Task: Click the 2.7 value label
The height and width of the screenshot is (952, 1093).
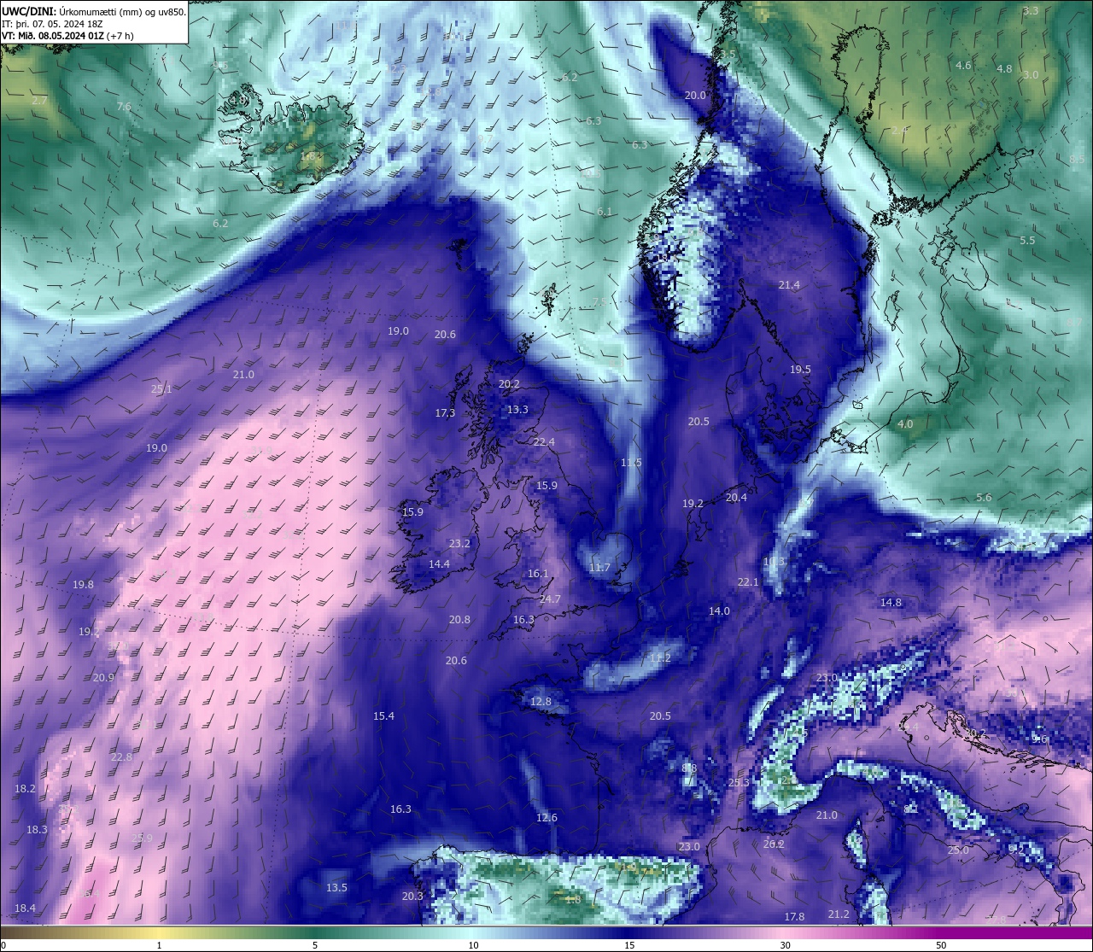Action: click(39, 100)
